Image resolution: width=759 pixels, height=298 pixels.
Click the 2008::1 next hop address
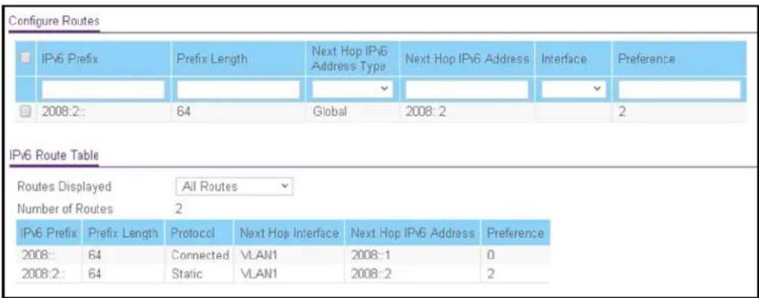(x=371, y=255)
